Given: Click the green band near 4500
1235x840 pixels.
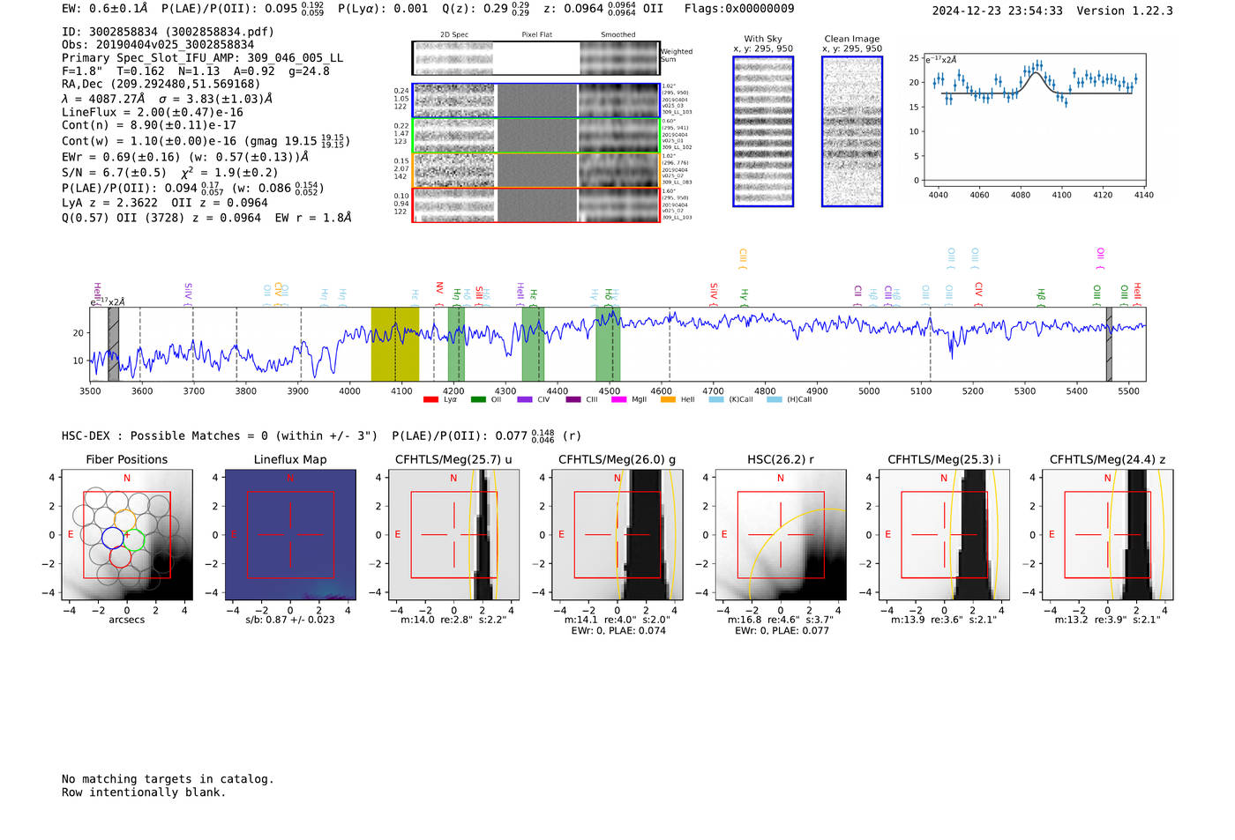Looking at the screenshot, I should pos(608,344).
